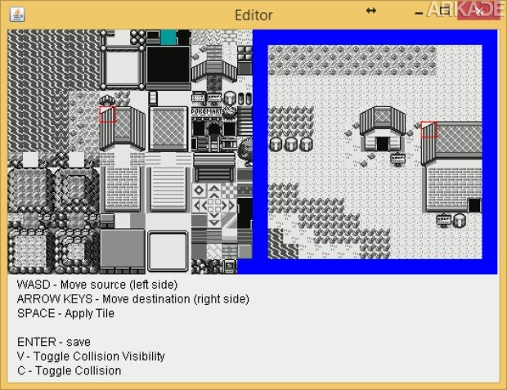The image size is (507, 390).
Task: Choose the white rounded square tile in the tileset
Action: click(168, 251)
